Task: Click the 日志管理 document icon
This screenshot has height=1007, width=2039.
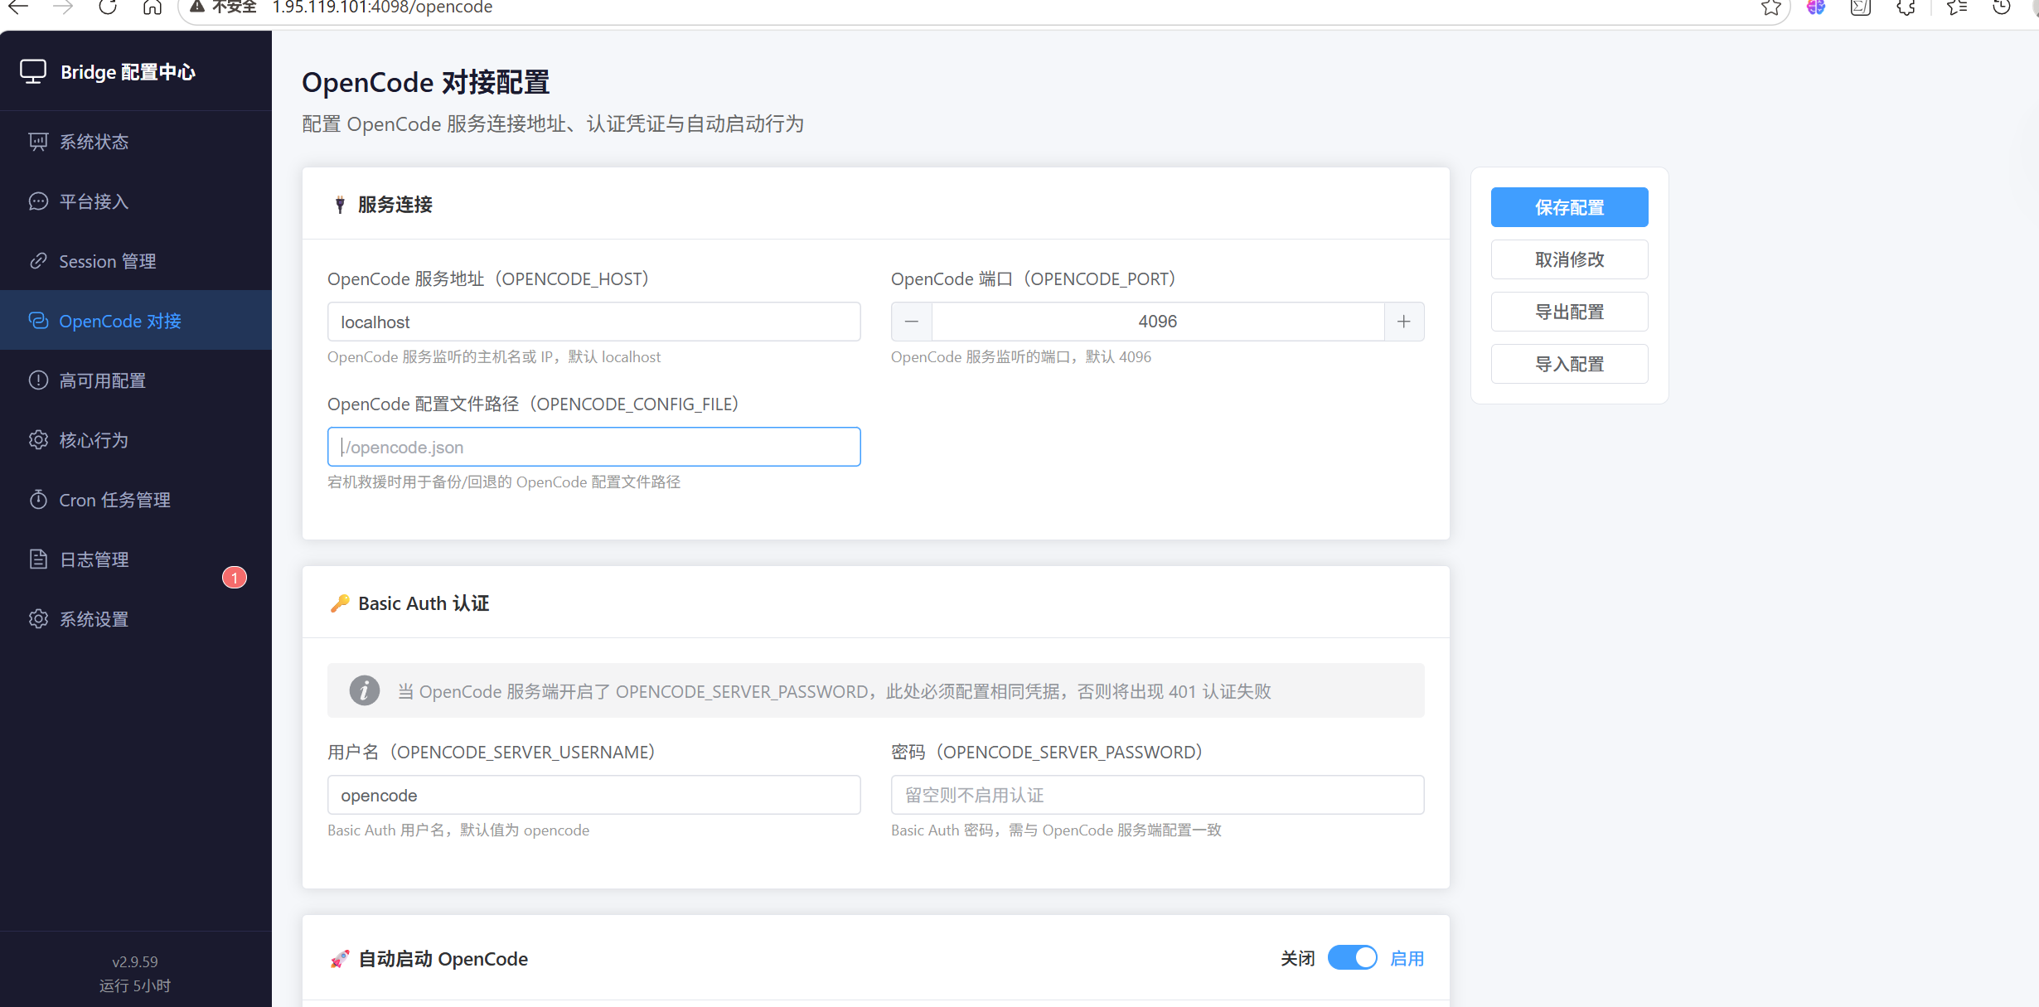Action: pos(38,559)
